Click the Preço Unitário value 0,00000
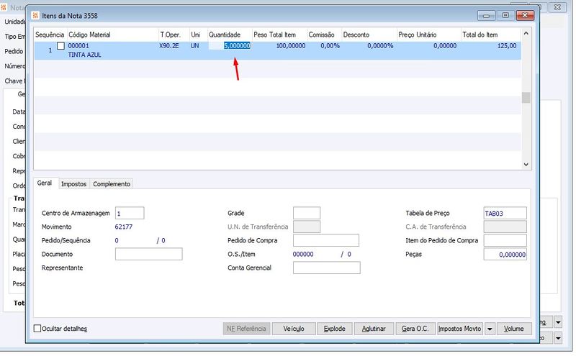Image resolution: width=576 pixels, height=356 pixels. (445, 46)
